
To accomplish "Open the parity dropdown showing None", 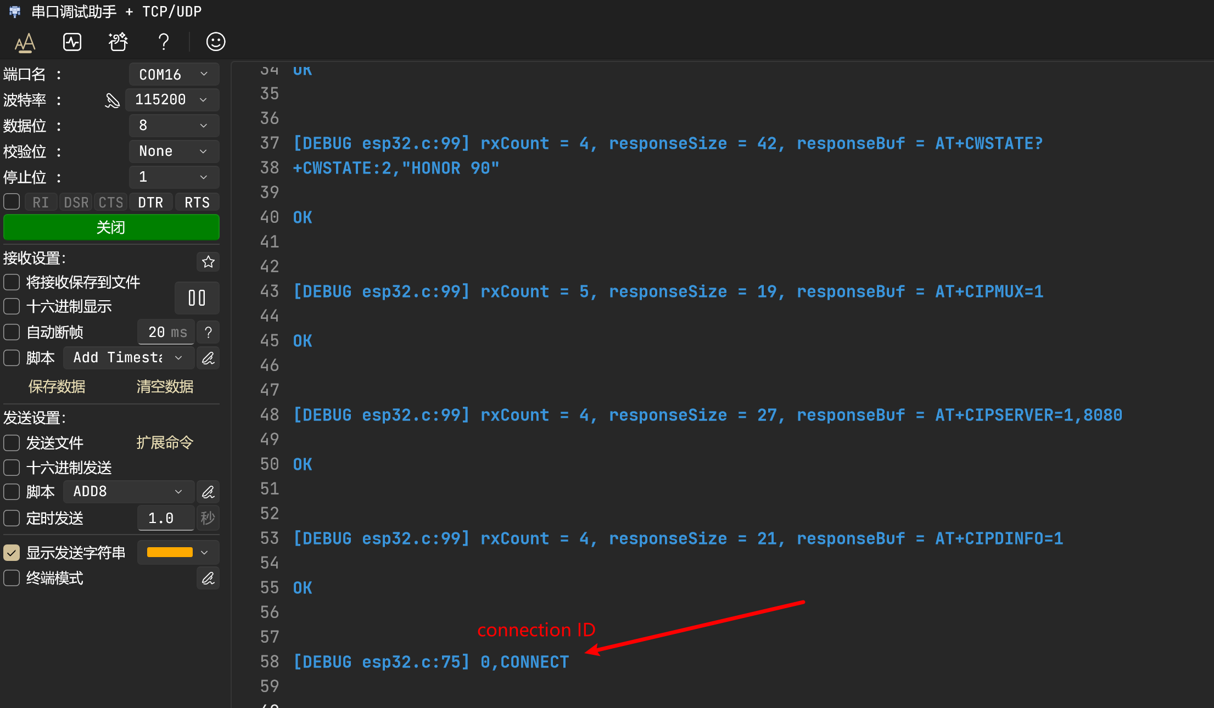I will 174,151.
